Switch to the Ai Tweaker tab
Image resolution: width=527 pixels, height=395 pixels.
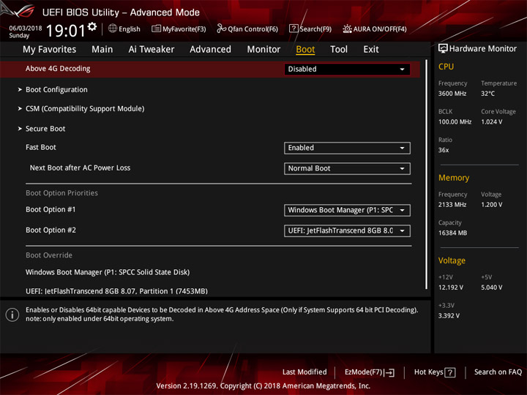(152, 50)
